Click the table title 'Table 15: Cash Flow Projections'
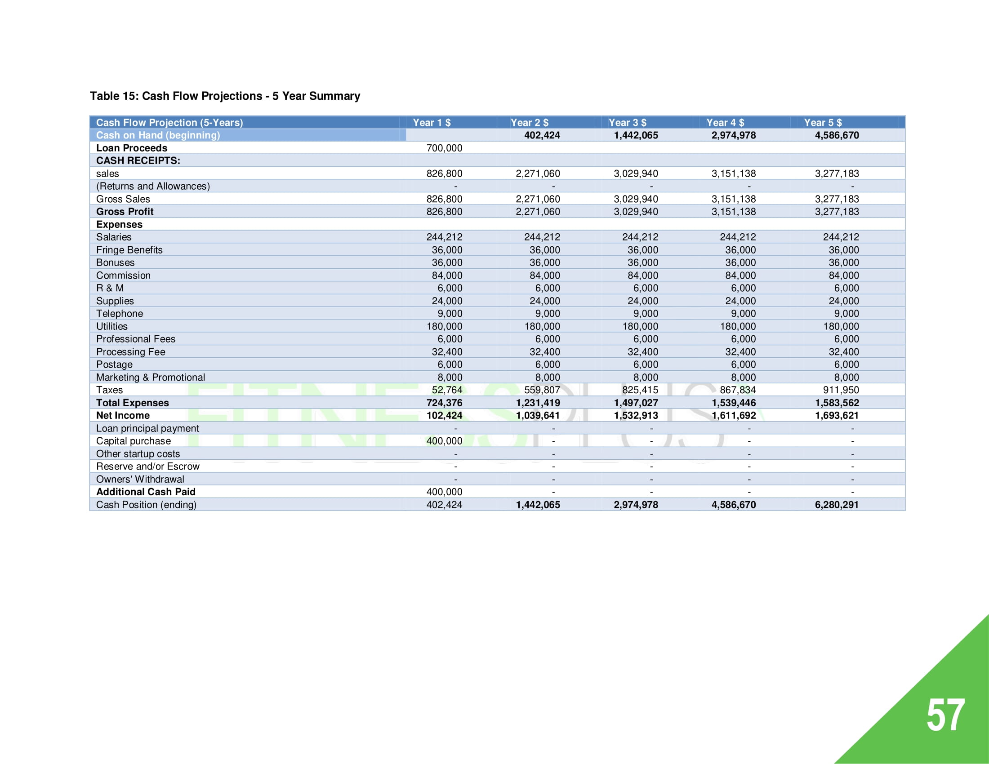The height and width of the screenshot is (764, 989). [225, 96]
